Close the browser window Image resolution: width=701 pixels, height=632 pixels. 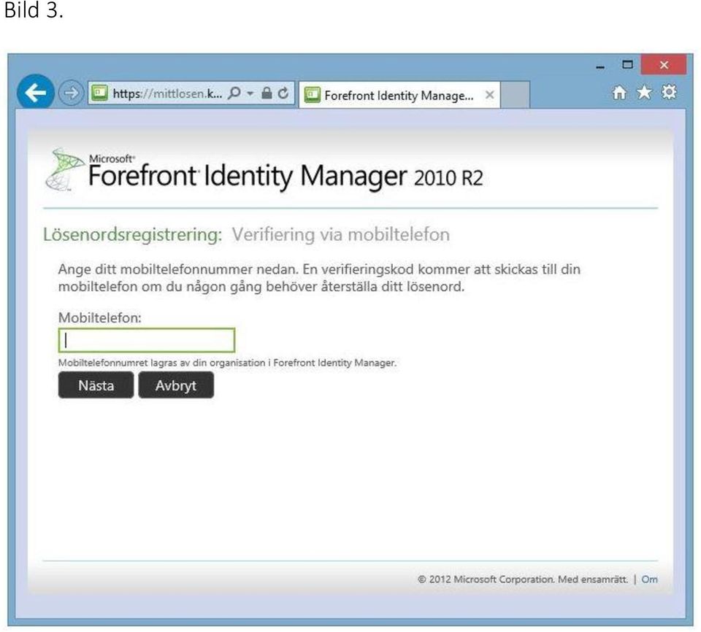(664, 65)
